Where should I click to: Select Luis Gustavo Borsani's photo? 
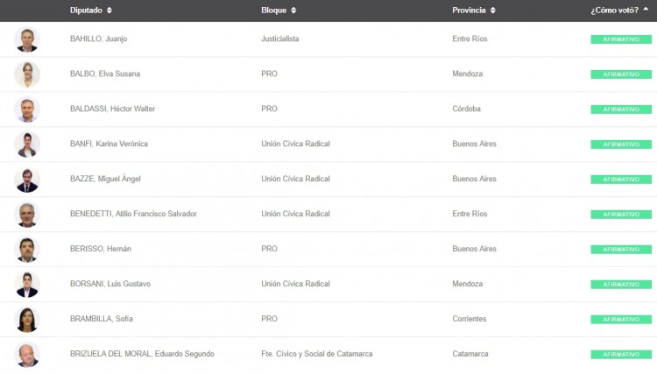pos(27,285)
